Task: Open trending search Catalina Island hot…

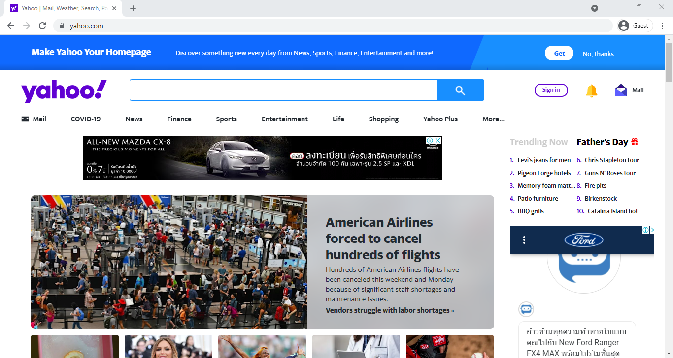Action: (615, 211)
